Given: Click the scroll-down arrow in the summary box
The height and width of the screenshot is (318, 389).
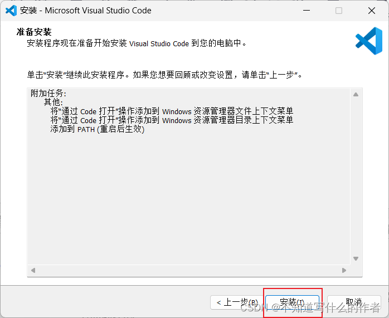Looking at the screenshot, I should (356, 258).
